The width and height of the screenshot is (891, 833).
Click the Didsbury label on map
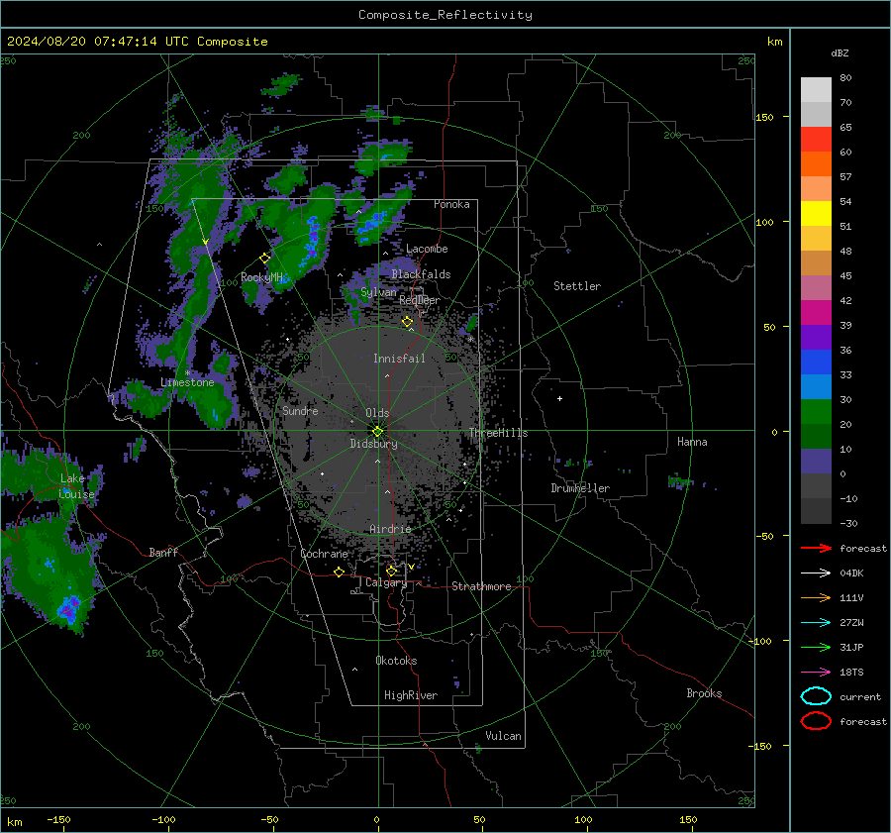click(x=374, y=444)
